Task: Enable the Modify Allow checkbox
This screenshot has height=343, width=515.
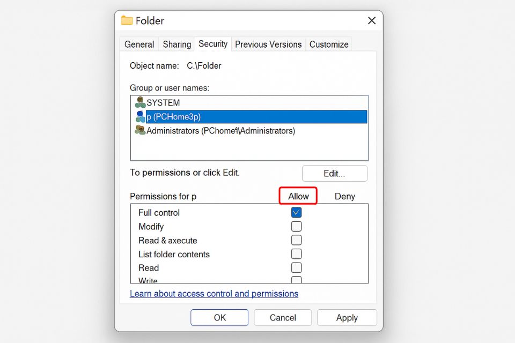Action: coord(297,226)
